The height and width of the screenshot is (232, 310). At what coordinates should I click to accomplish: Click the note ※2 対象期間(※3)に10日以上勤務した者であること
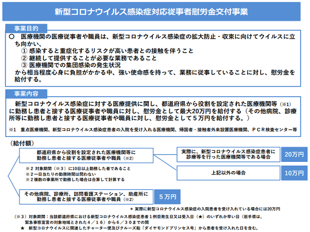tap(78, 168)
